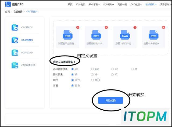Click the PDF转CAD sidebar icon

click(15, 53)
